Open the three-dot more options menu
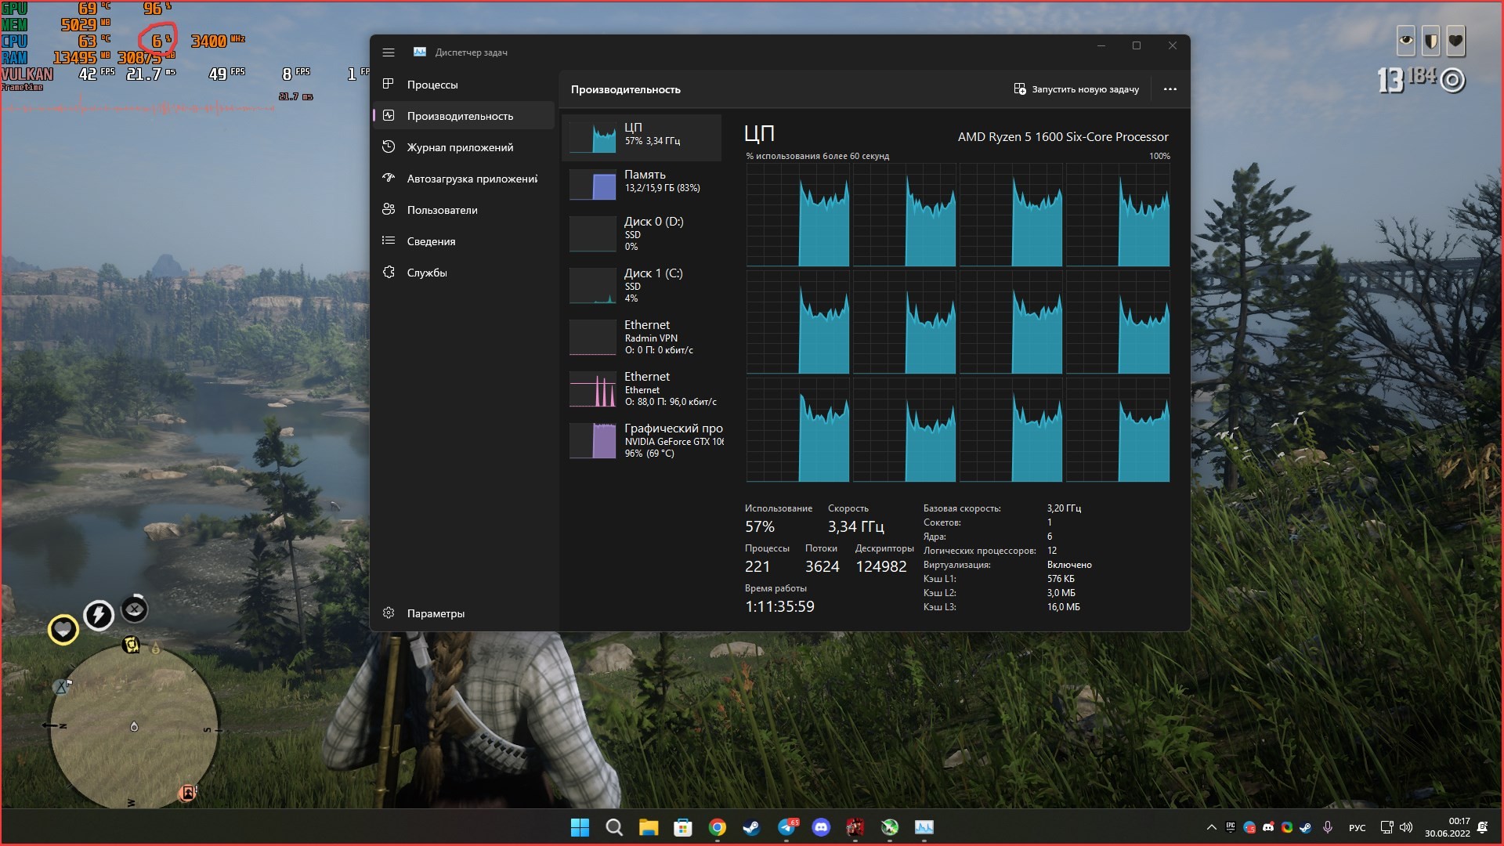The width and height of the screenshot is (1504, 846). coord(1170,89)
